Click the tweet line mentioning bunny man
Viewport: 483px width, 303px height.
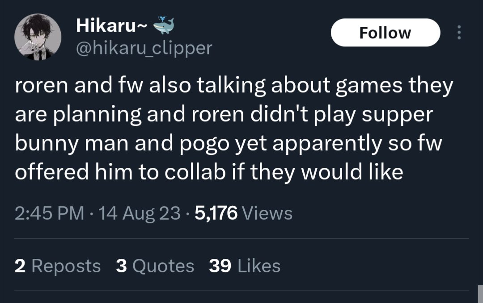228,143
